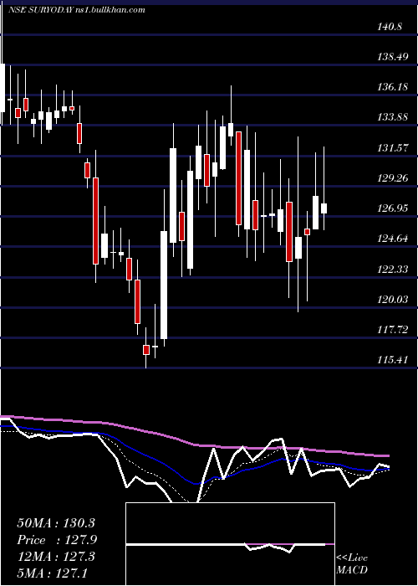Select the 115.41 price axis label
The image size is (418, 586).
393,360
